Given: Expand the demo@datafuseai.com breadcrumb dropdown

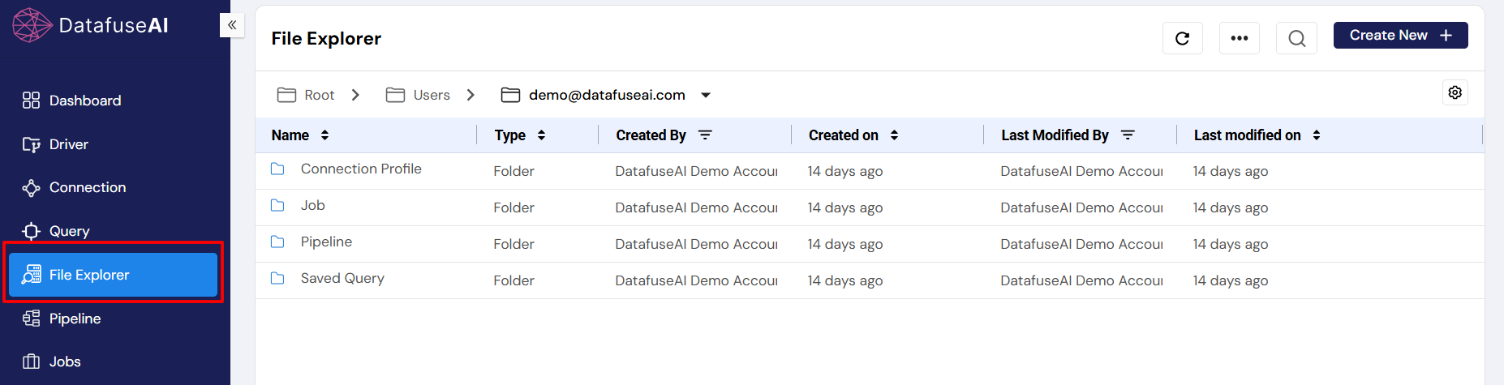Looking at the screenshot, I should point(706,96).
